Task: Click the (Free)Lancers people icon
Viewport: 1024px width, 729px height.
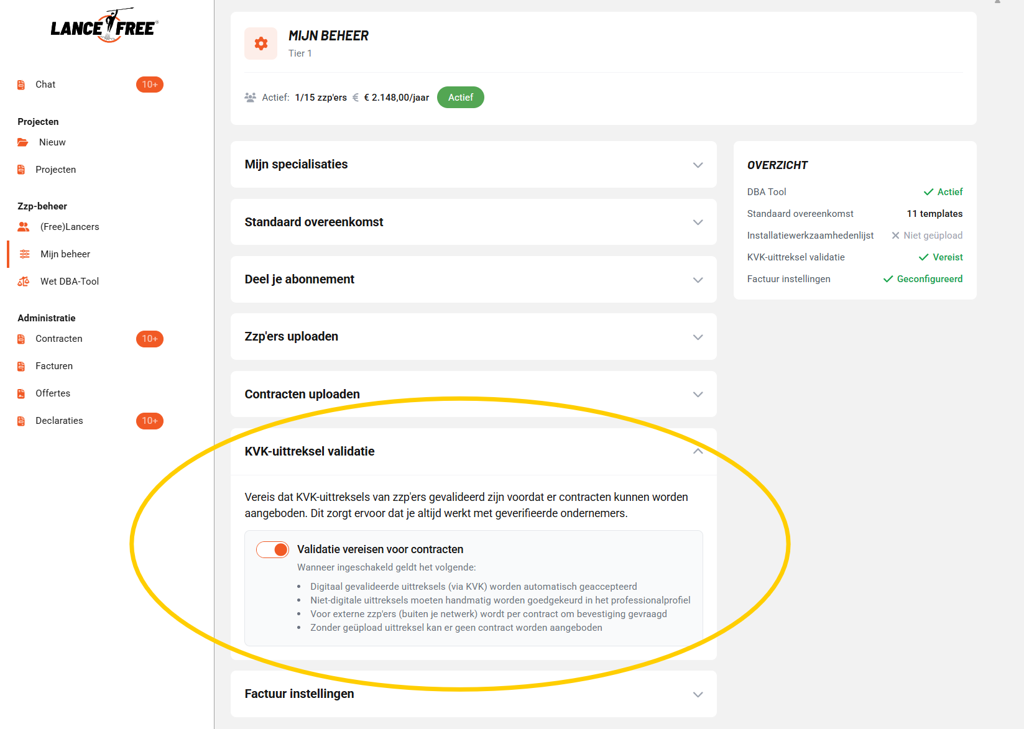Action: (x=24, y=227)
